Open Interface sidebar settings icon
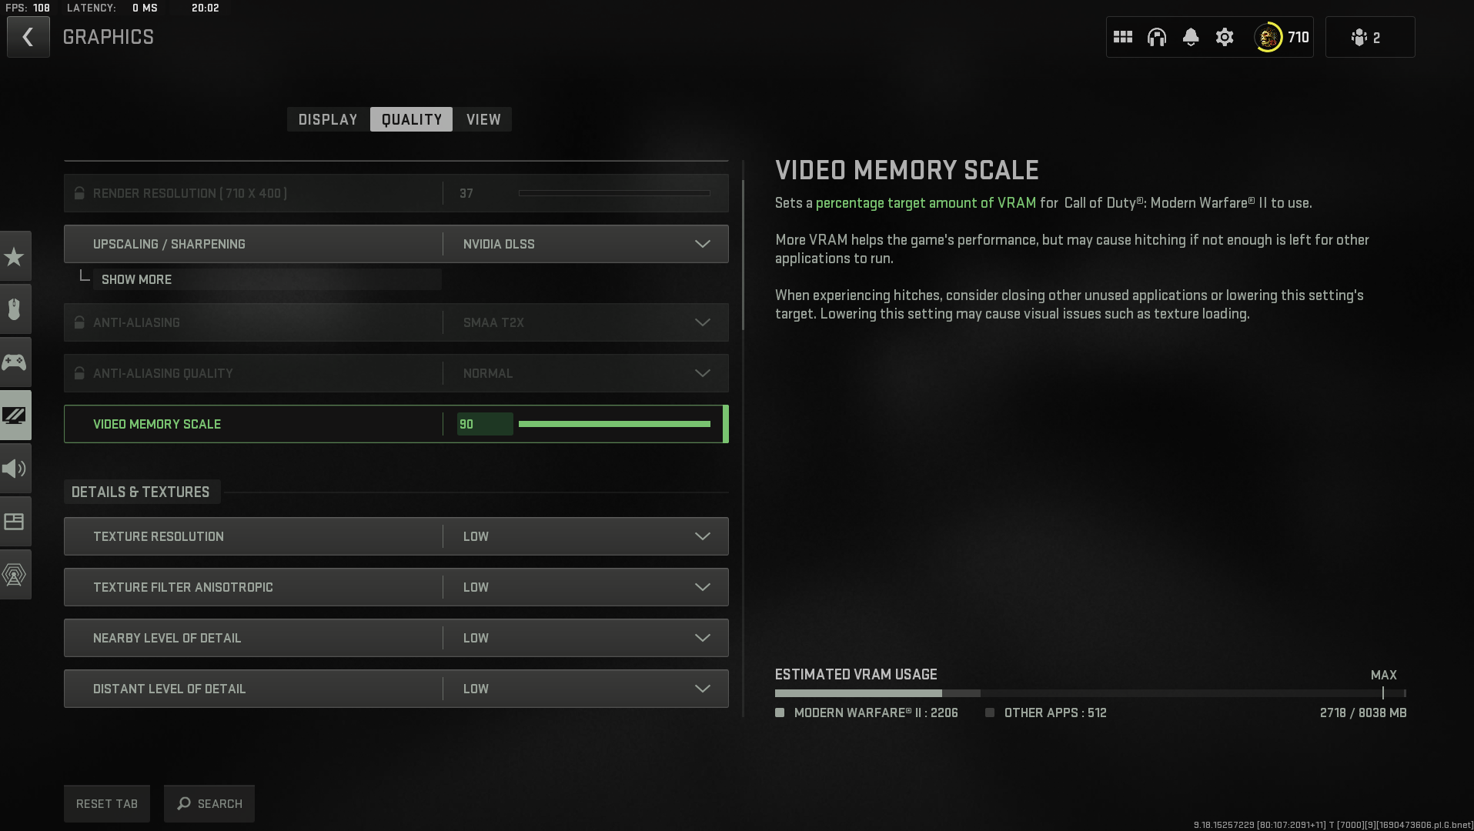Image resolution: width=1474 pixels, height=831 pixels. click(15, 522)
